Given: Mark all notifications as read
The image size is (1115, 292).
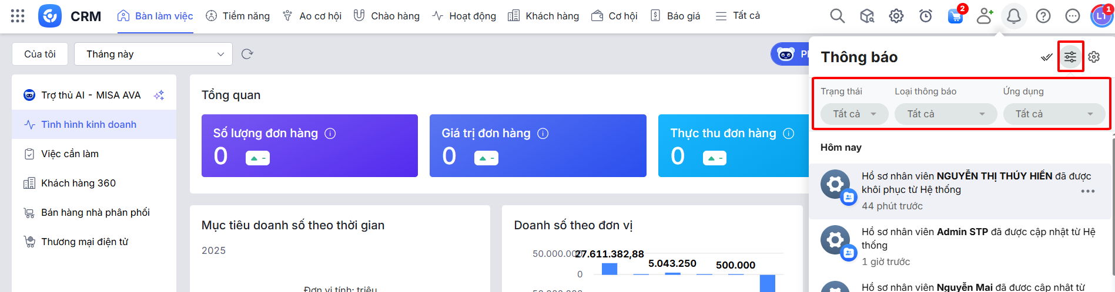Looking at the screenshot, I should tap(1046, 57).
